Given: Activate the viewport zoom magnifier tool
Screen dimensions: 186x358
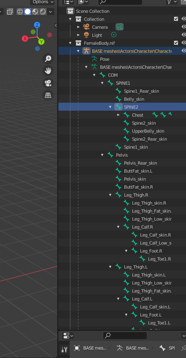Looking at the screenshot, I should click(48, 58).
